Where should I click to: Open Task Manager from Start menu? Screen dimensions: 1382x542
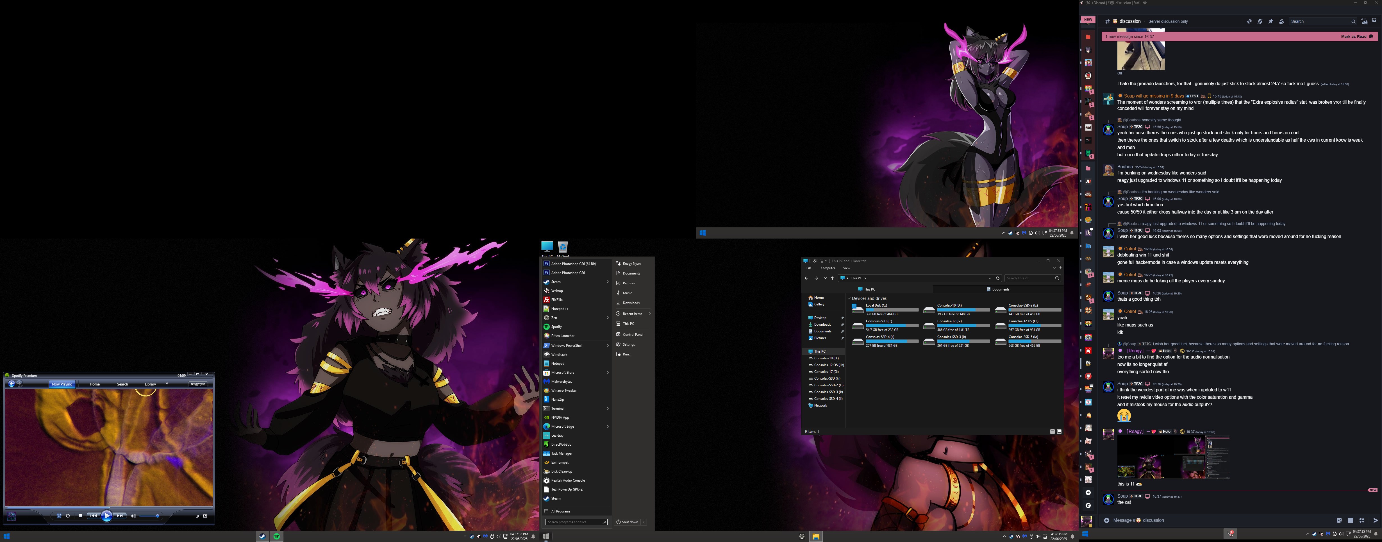point(576,453)
